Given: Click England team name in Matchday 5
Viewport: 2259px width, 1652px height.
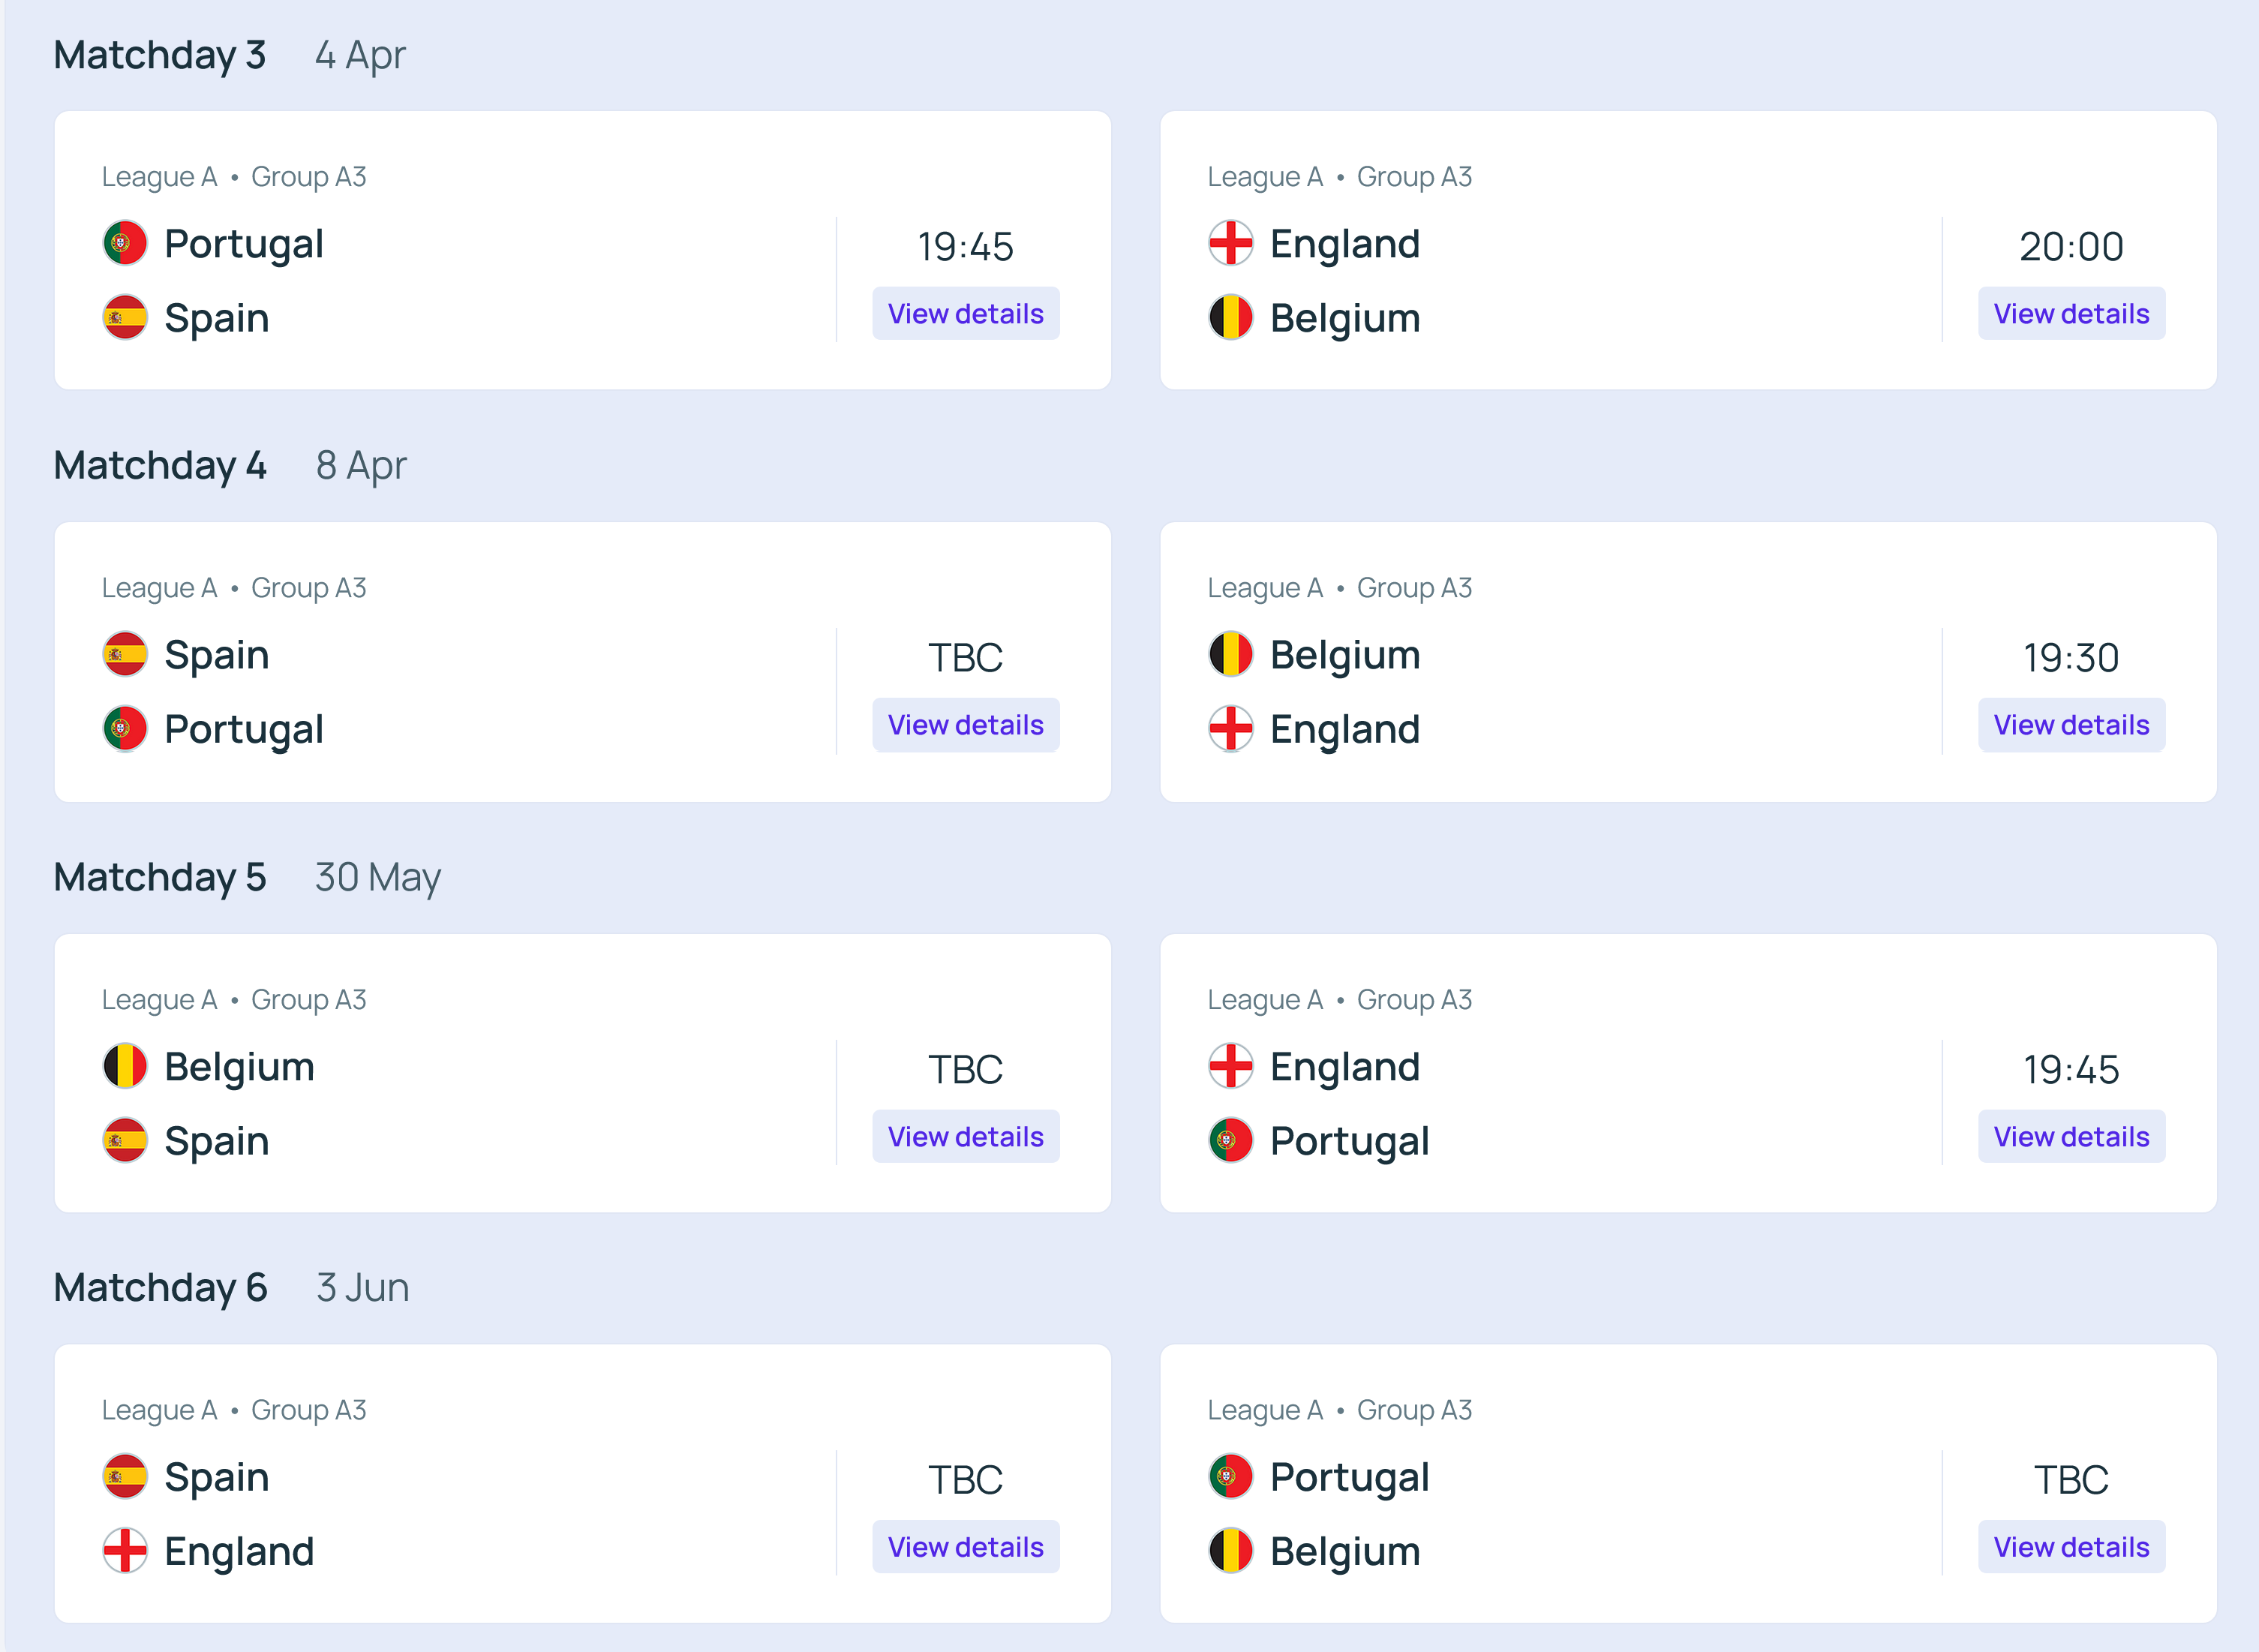Looking at the screenshot, I should click(1345, 1067).
